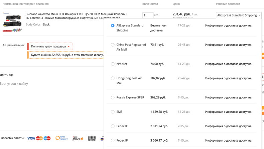Click the Visa payment icon
Viewport: 264px width, 149px height.
click(31, 138)
